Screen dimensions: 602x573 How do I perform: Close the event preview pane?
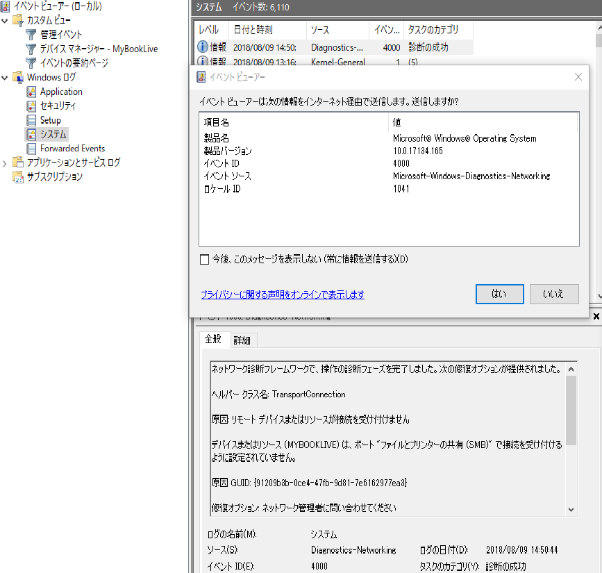tap(596, 316)
